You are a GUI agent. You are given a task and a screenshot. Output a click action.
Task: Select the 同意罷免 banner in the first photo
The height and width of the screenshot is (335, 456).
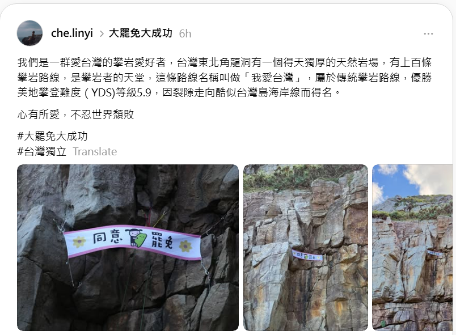132,241
